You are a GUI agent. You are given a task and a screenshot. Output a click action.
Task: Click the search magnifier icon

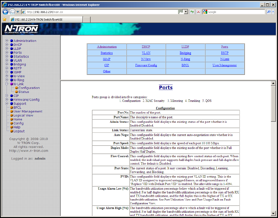[268, 12]
